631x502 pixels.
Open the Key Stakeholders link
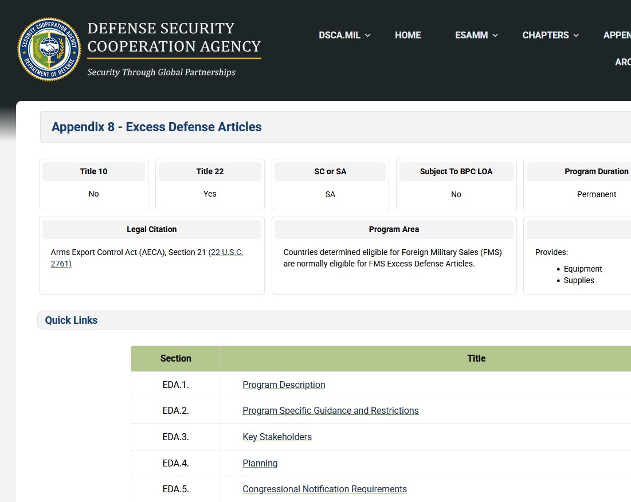tap(277, 437)
